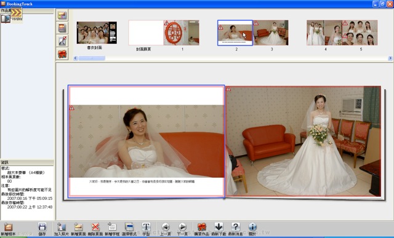
Task: Select the page 2 thumbnail
Action: (235, 33)
